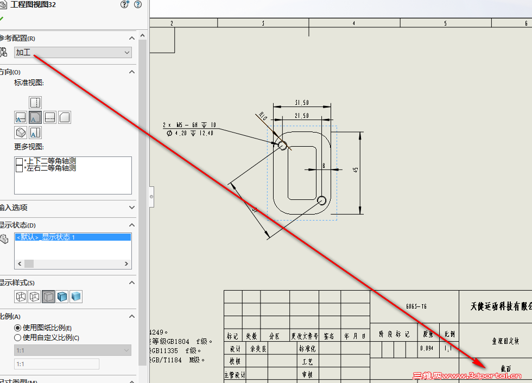532x383 pixels.
Task: Click the upper hole circle in the drawing view
Action: click(283, 146)
